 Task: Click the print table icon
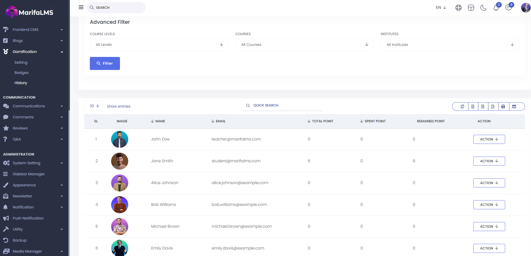click(x=503, y=106)
